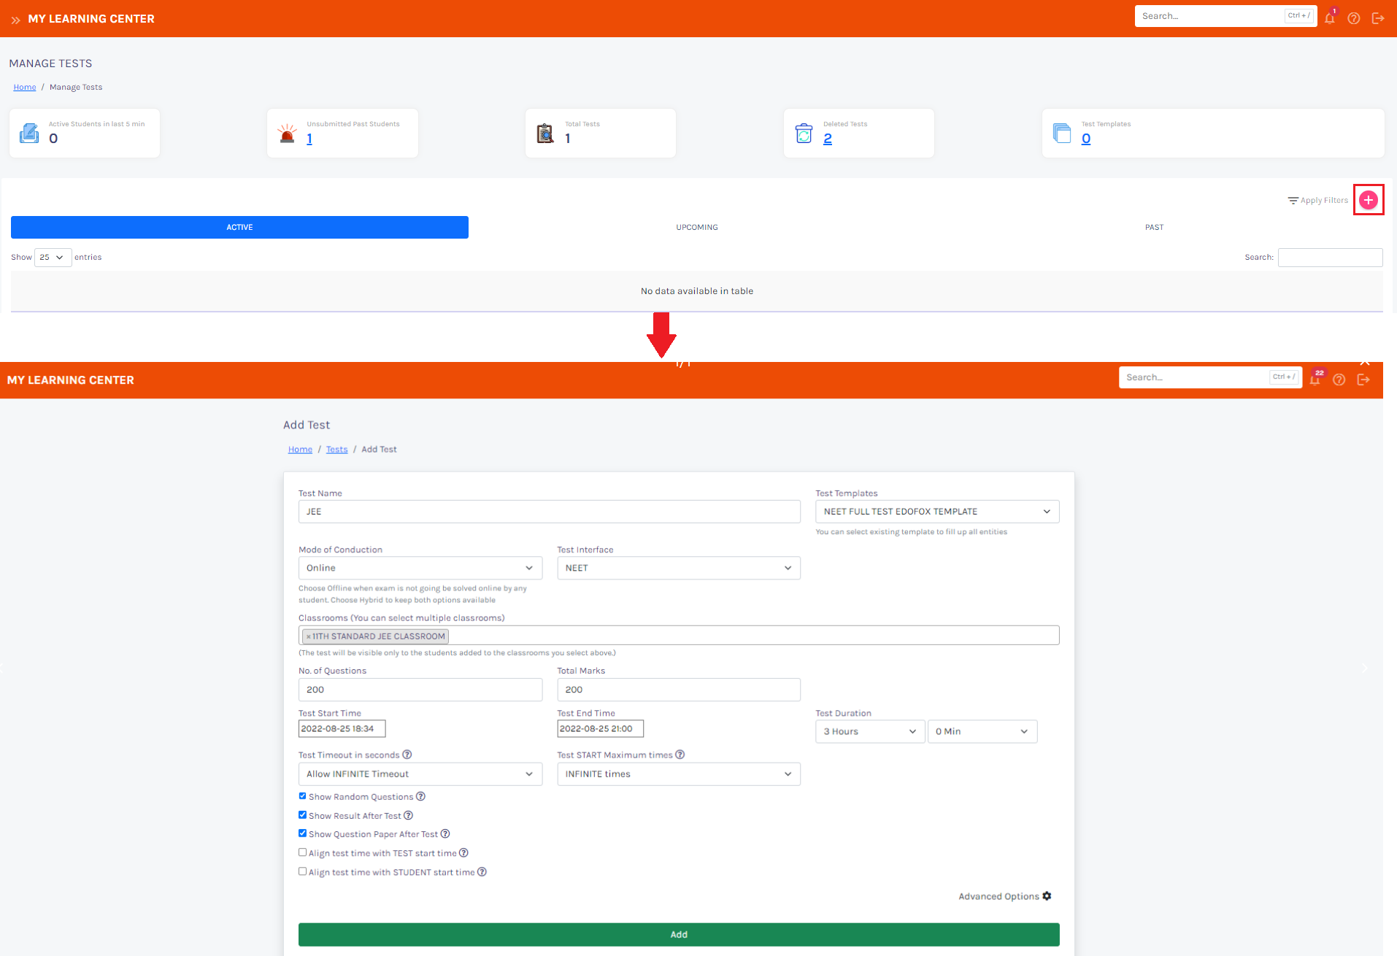Click info icon next to Show Random Questions
This screenshot has width=1397, height=956.
pos(420,797)
